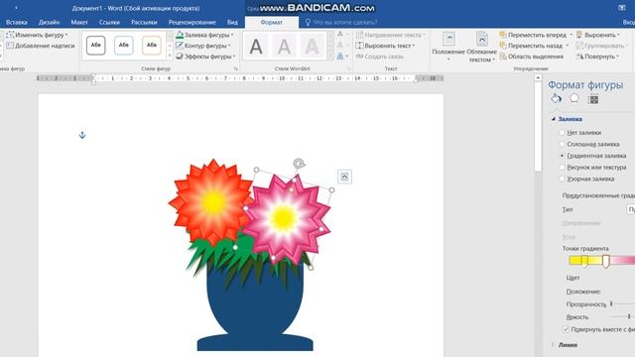This screenshot has width=635, height=357.
Task: Apply the blue-outline Абв shape style
Action: (123, 45)
